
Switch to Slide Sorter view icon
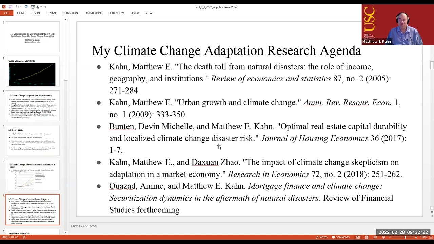[x=367, y=237]
